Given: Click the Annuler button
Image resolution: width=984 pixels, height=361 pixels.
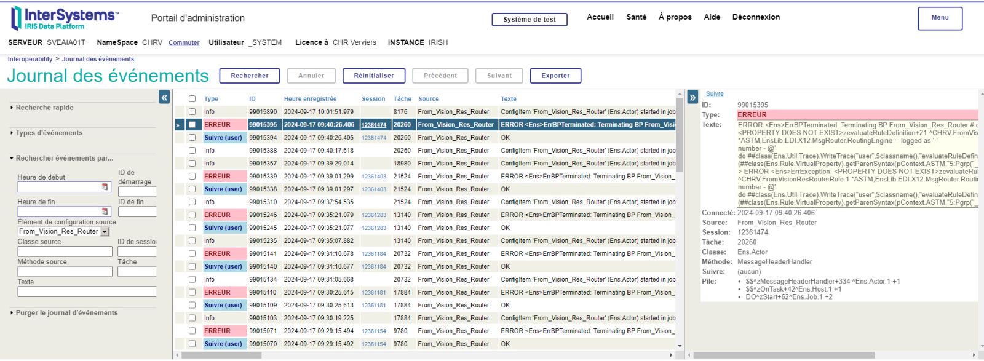Looking at the screenshot, I should coord(311,76).
